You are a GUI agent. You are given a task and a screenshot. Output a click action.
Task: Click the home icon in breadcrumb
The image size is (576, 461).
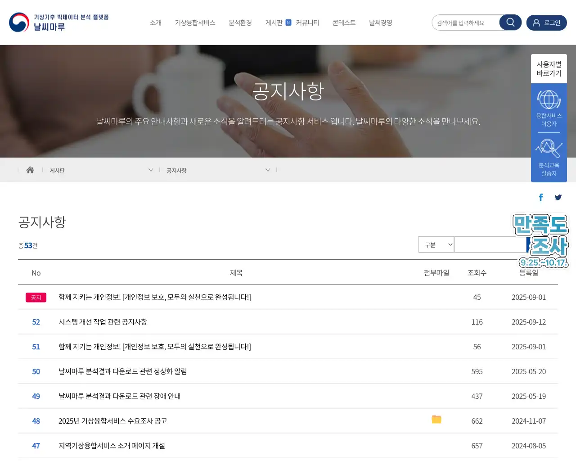[x=30, y=170]
